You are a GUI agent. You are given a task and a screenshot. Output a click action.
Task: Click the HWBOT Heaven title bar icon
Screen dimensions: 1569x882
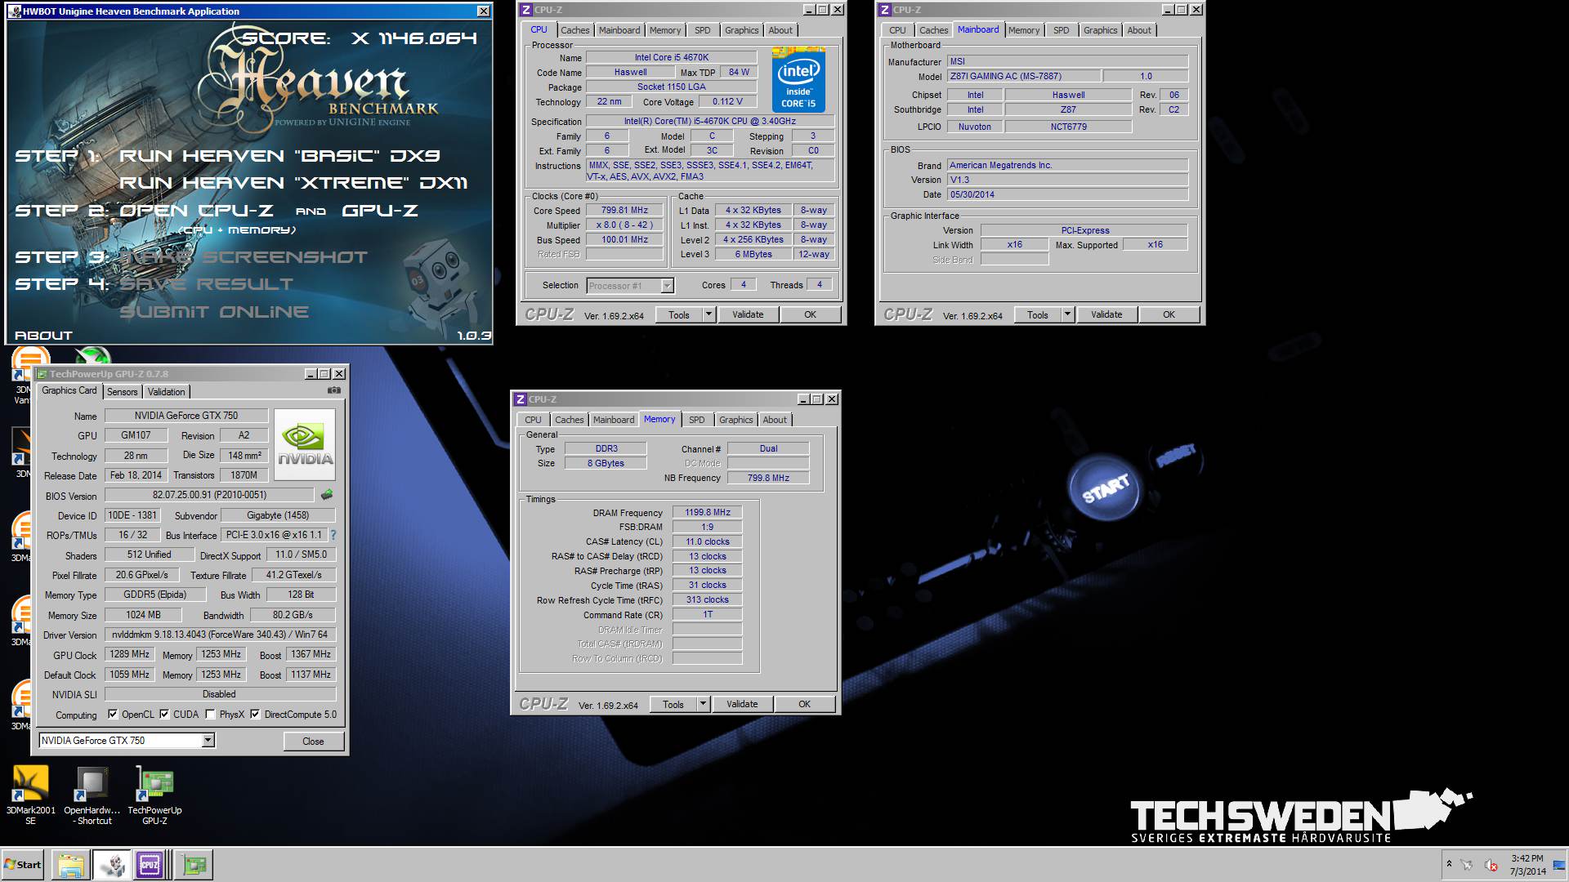click(x=16, y=11)
